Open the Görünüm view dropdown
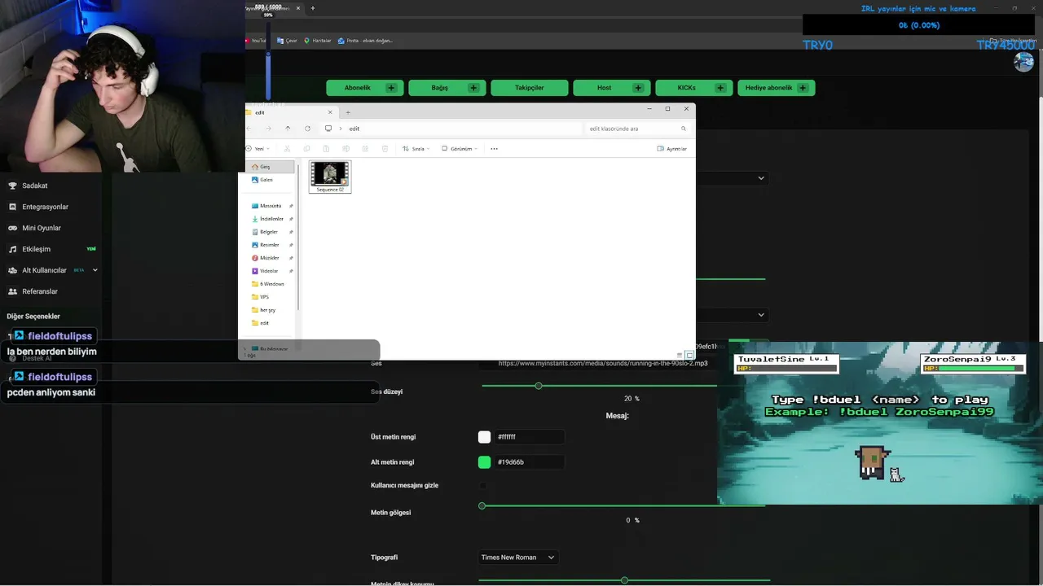The width and height of the screenshot is (1043, 586). click(x=460, y=149)
